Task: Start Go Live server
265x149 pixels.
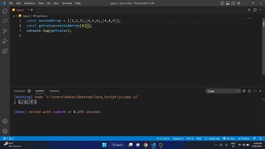Action: 229,138
